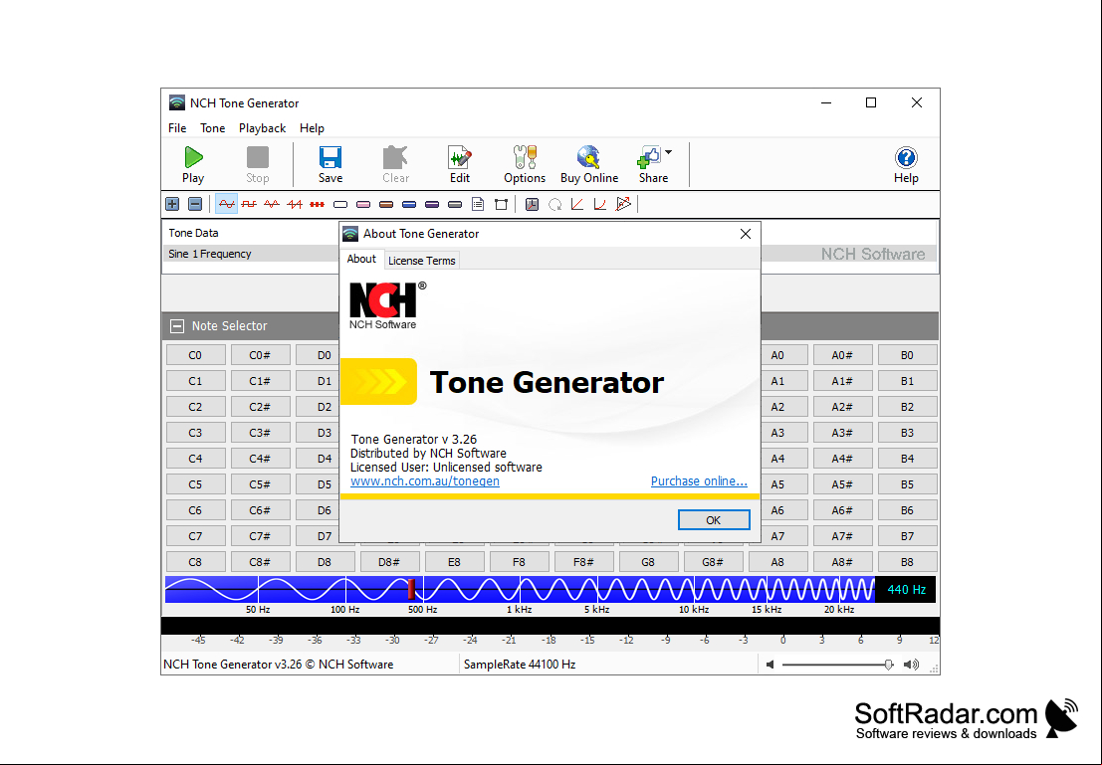Save the tone with the Save icon

click(331, 164)
